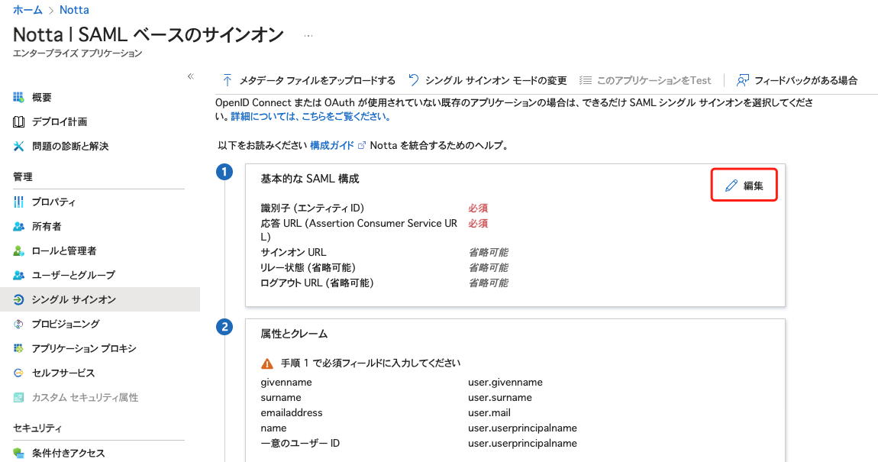This screenshot has height=462, width=878.
Task: Go to ホーム breadcrumb link
Action: tap(27, 9)
